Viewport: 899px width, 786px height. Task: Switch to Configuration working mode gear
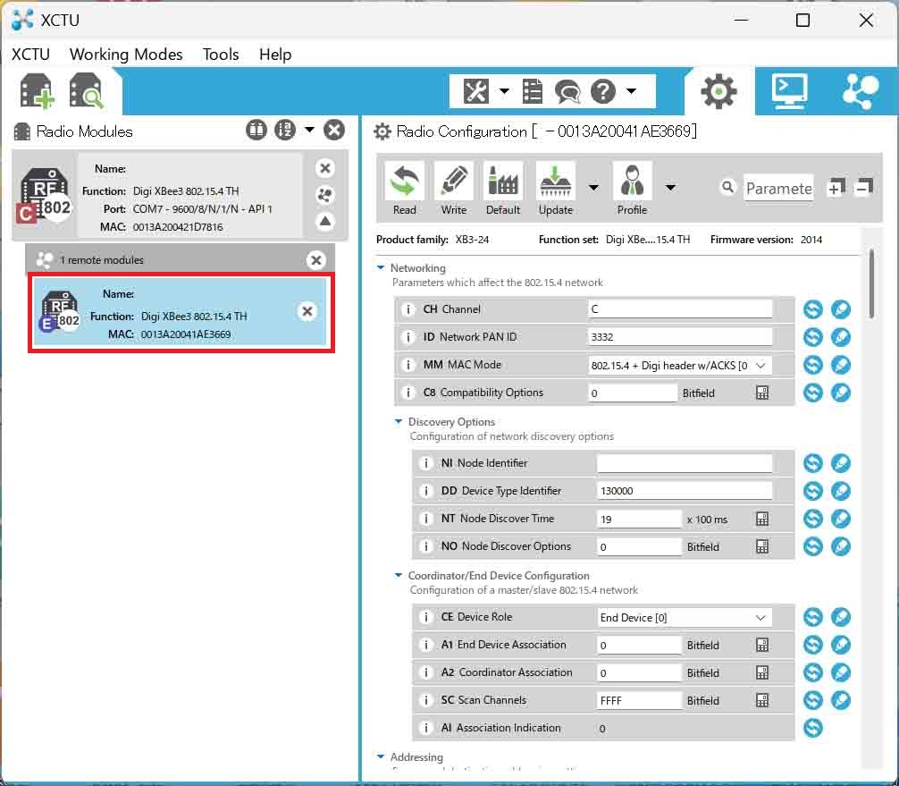click(x=718, y=91)
